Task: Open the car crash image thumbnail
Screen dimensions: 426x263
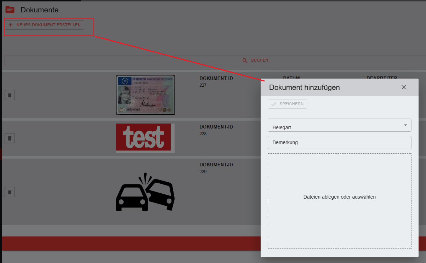Action: coord(145,192)
